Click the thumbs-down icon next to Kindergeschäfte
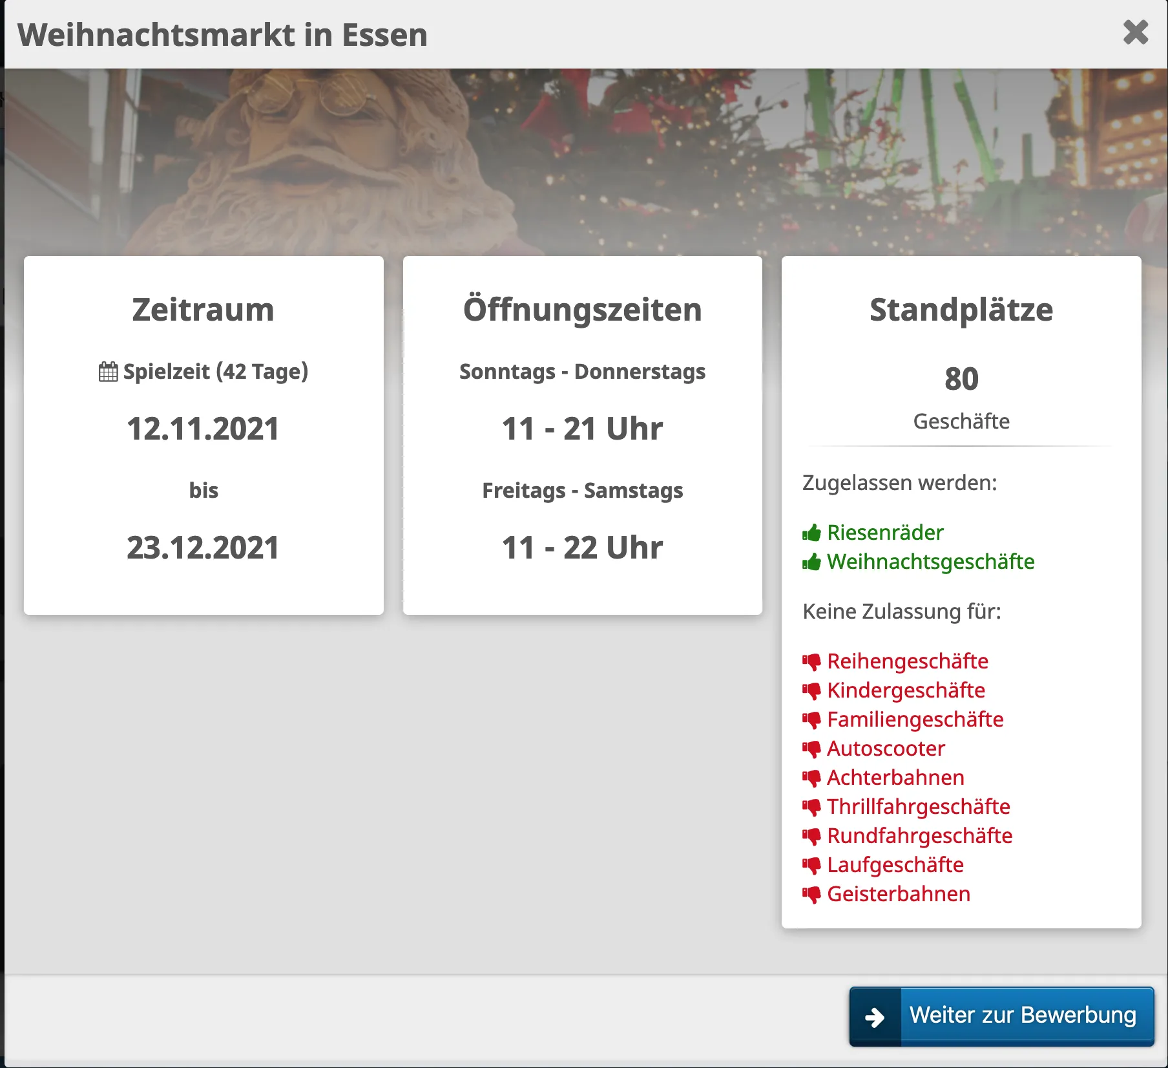This screenshot has width=1168, height=1068. tap(811, 690)
